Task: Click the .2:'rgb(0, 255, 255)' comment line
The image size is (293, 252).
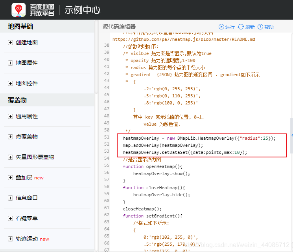Action: [172, 89]
